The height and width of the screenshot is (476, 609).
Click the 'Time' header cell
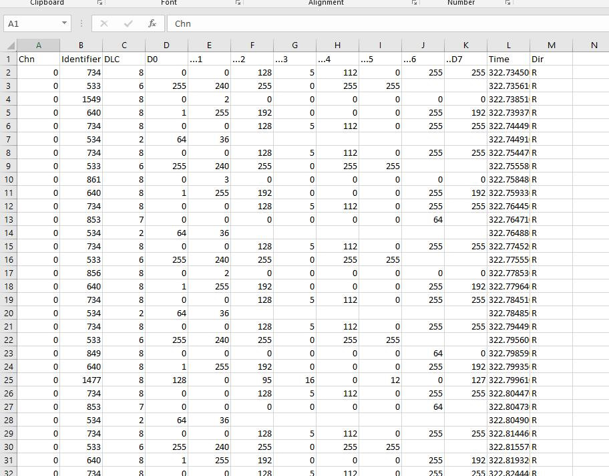[508, 59]
